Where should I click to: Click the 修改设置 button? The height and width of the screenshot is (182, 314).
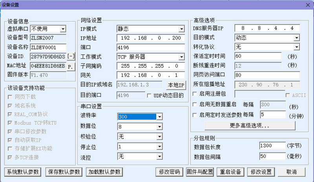[261, 172]
